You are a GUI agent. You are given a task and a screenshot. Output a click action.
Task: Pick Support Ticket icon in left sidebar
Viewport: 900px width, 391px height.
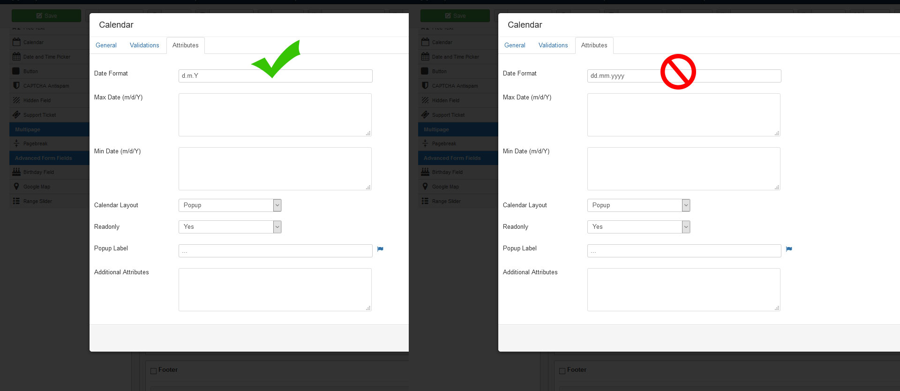(16, 114)
